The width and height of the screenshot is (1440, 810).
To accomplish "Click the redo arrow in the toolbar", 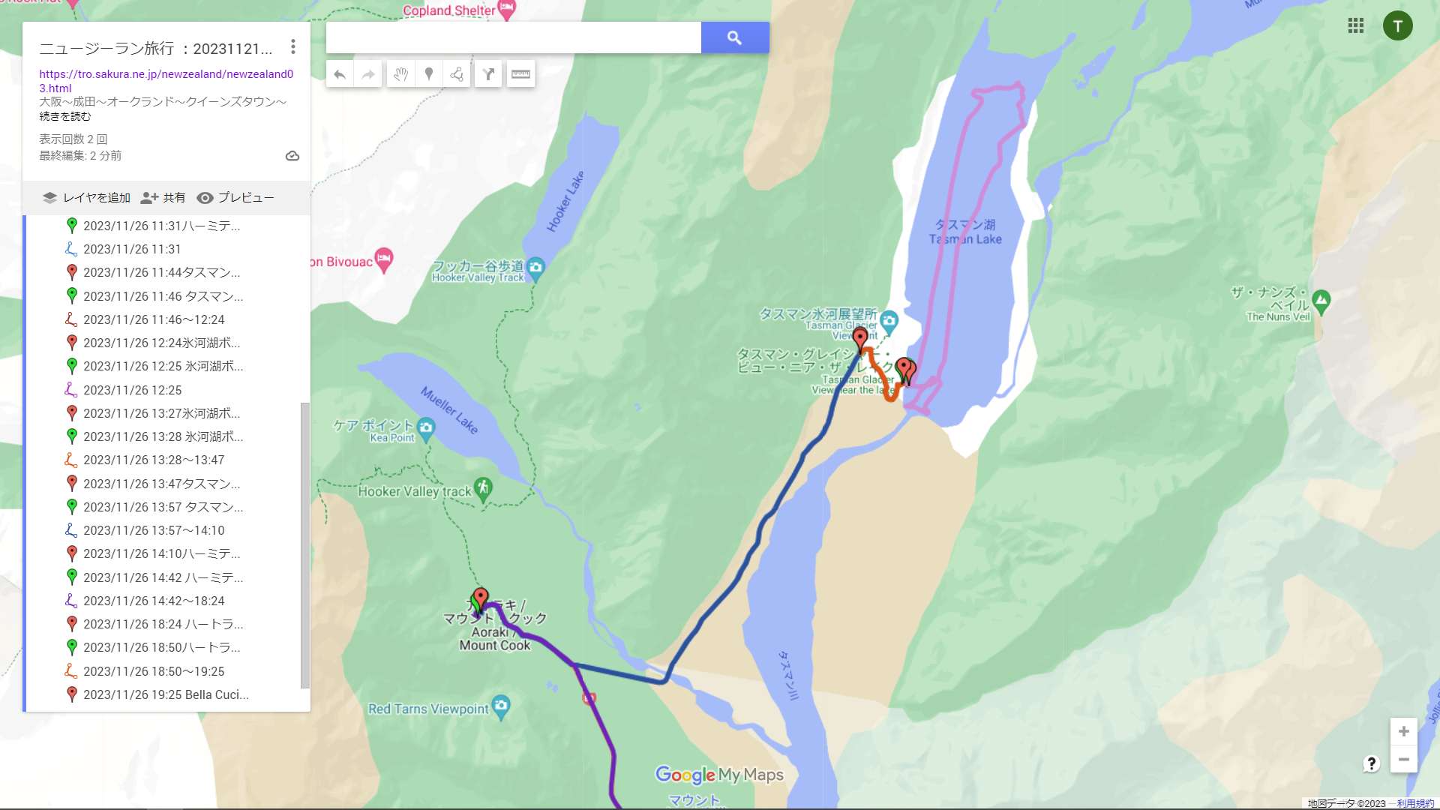I will pyautogui.click(x=368, y=74).
